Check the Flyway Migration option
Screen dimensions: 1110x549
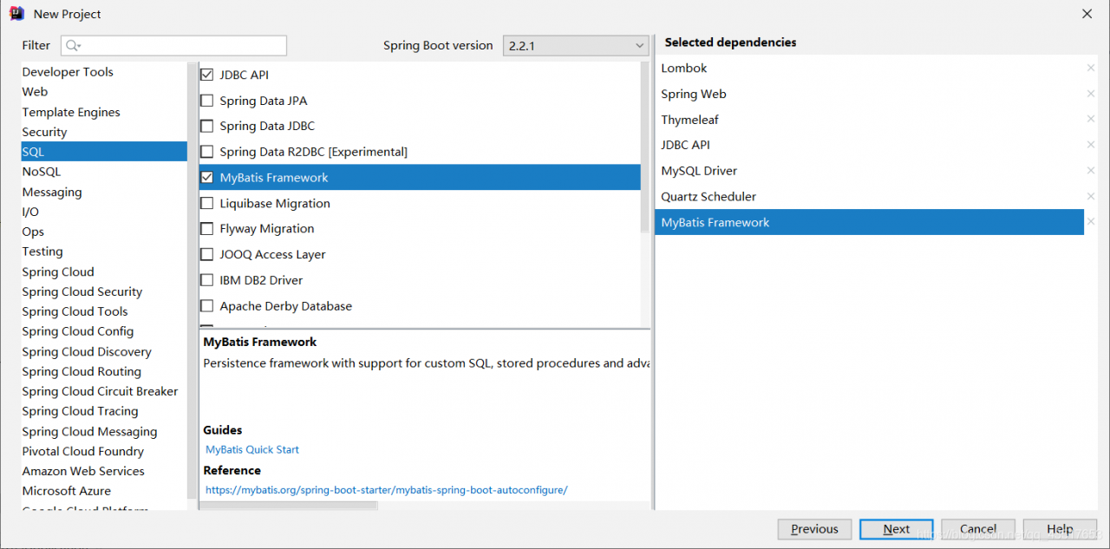(x=206, y=229)
